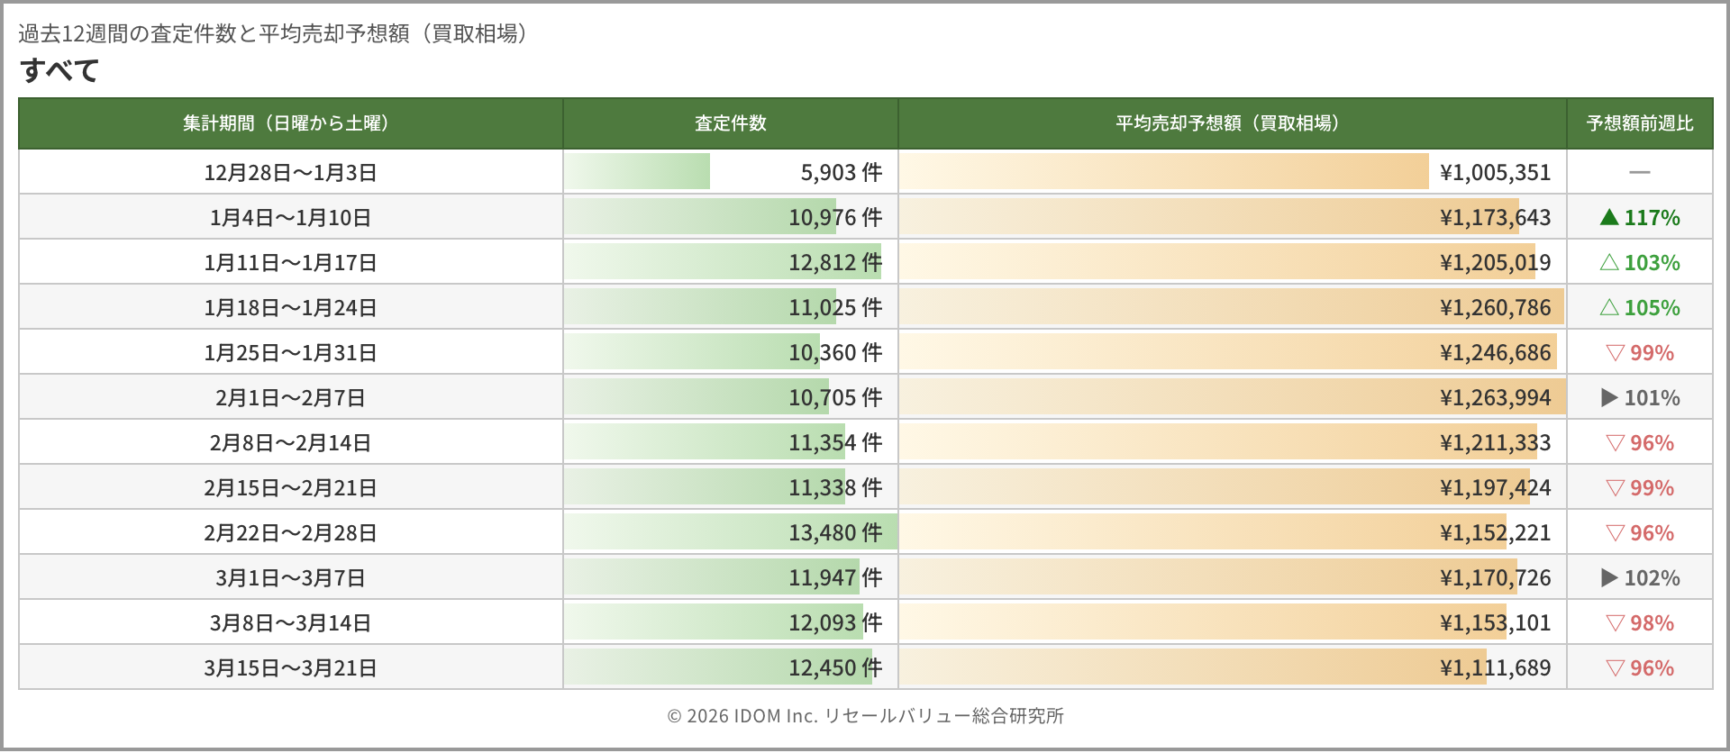Click the right-pointing arrow beside 101%
The image size is (1730, 753).
(x=1609, y=397)
